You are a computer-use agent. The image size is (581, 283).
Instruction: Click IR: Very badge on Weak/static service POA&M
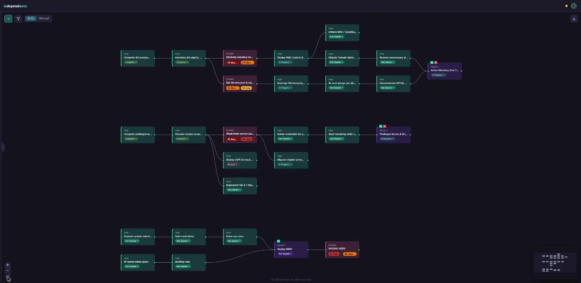click(232, 139)
